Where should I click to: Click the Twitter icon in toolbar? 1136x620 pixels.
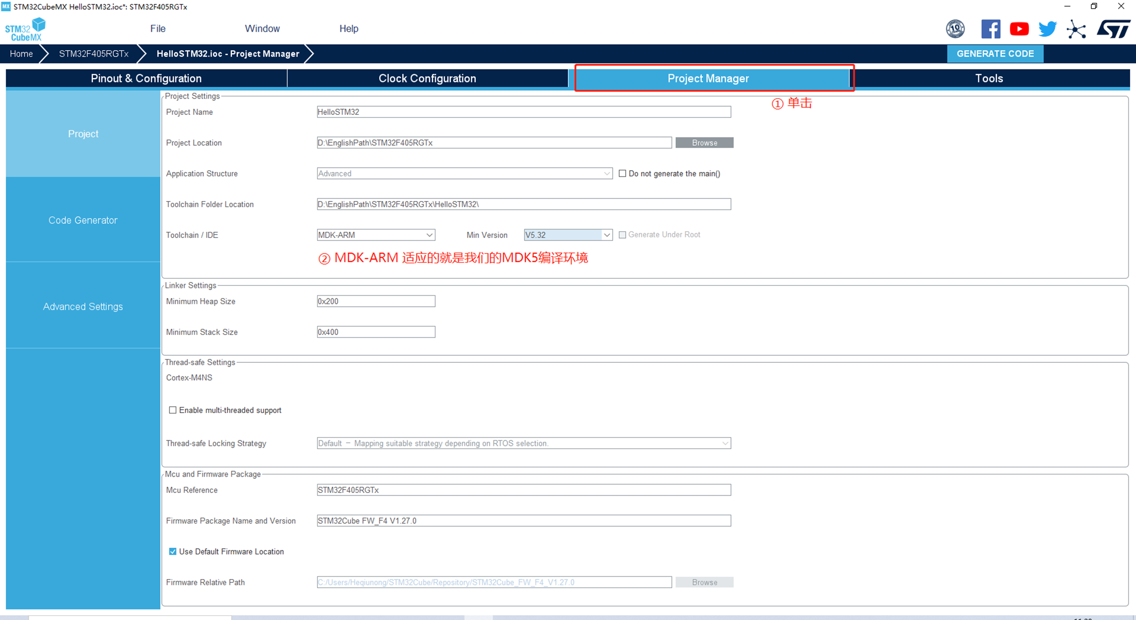pos(1048,29)
